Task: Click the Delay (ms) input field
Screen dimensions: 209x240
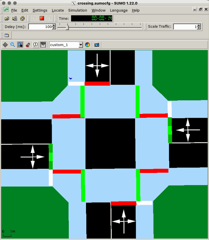Action: (40, 27)
